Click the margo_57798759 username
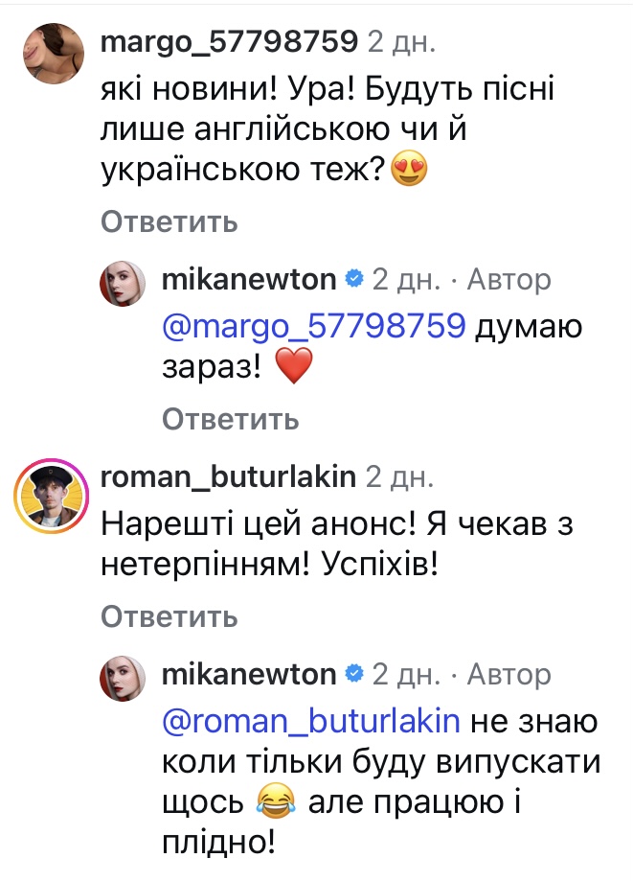 [x=229, y=41]
